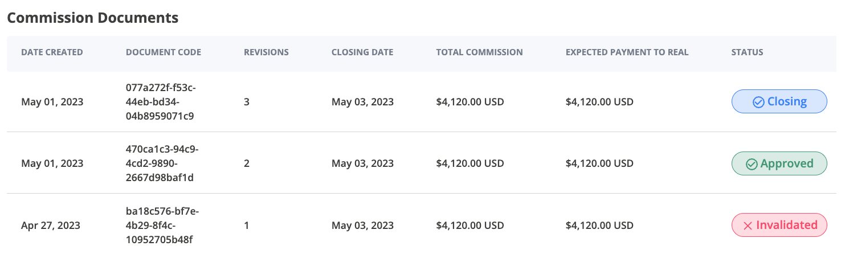This screenshot has height=254, width=845.
Task: Click the checkmark icon in Closing badge
Action: [x=758, y=102]
